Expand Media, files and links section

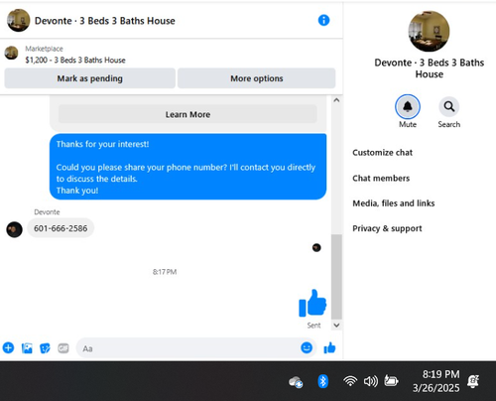point(394,203)
